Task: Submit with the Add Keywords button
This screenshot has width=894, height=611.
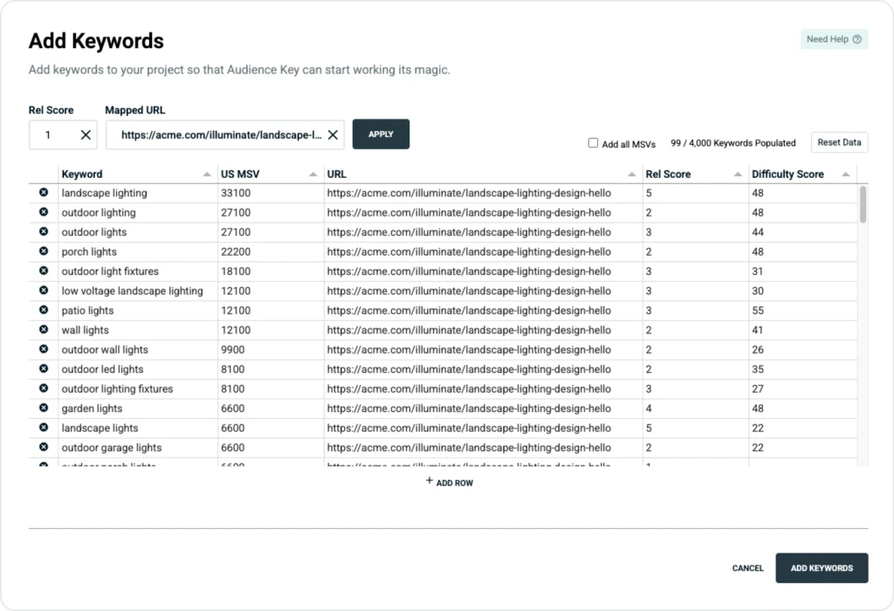Action: [822, 568]
